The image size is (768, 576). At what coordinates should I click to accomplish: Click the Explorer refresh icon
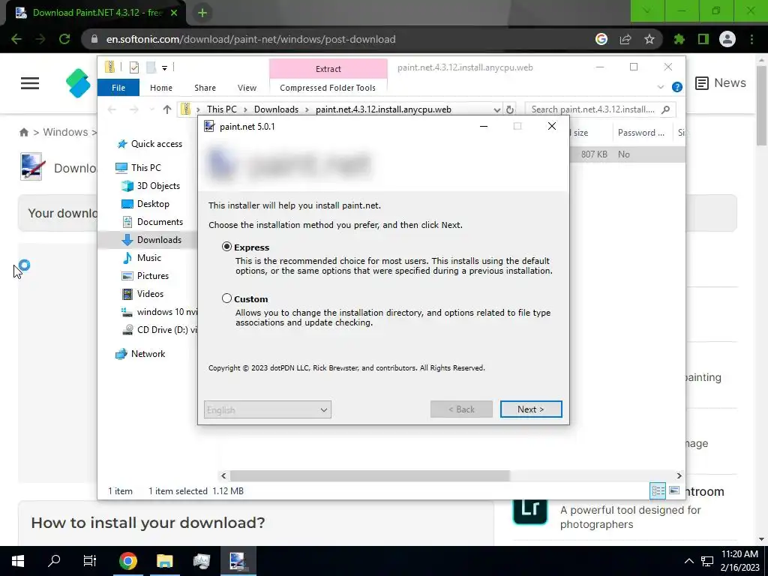point(510,109)
